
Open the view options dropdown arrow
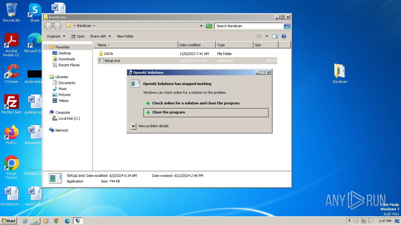pyautogui.click(x=267, y=36)
